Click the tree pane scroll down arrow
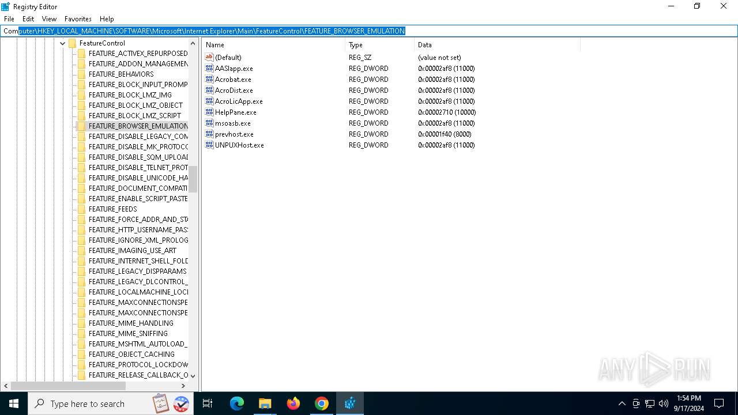738x415 pixels. pos(193,376)
